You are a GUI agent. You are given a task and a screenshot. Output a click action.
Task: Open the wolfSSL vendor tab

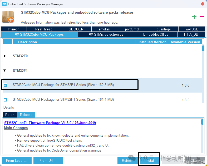[192, 29]
